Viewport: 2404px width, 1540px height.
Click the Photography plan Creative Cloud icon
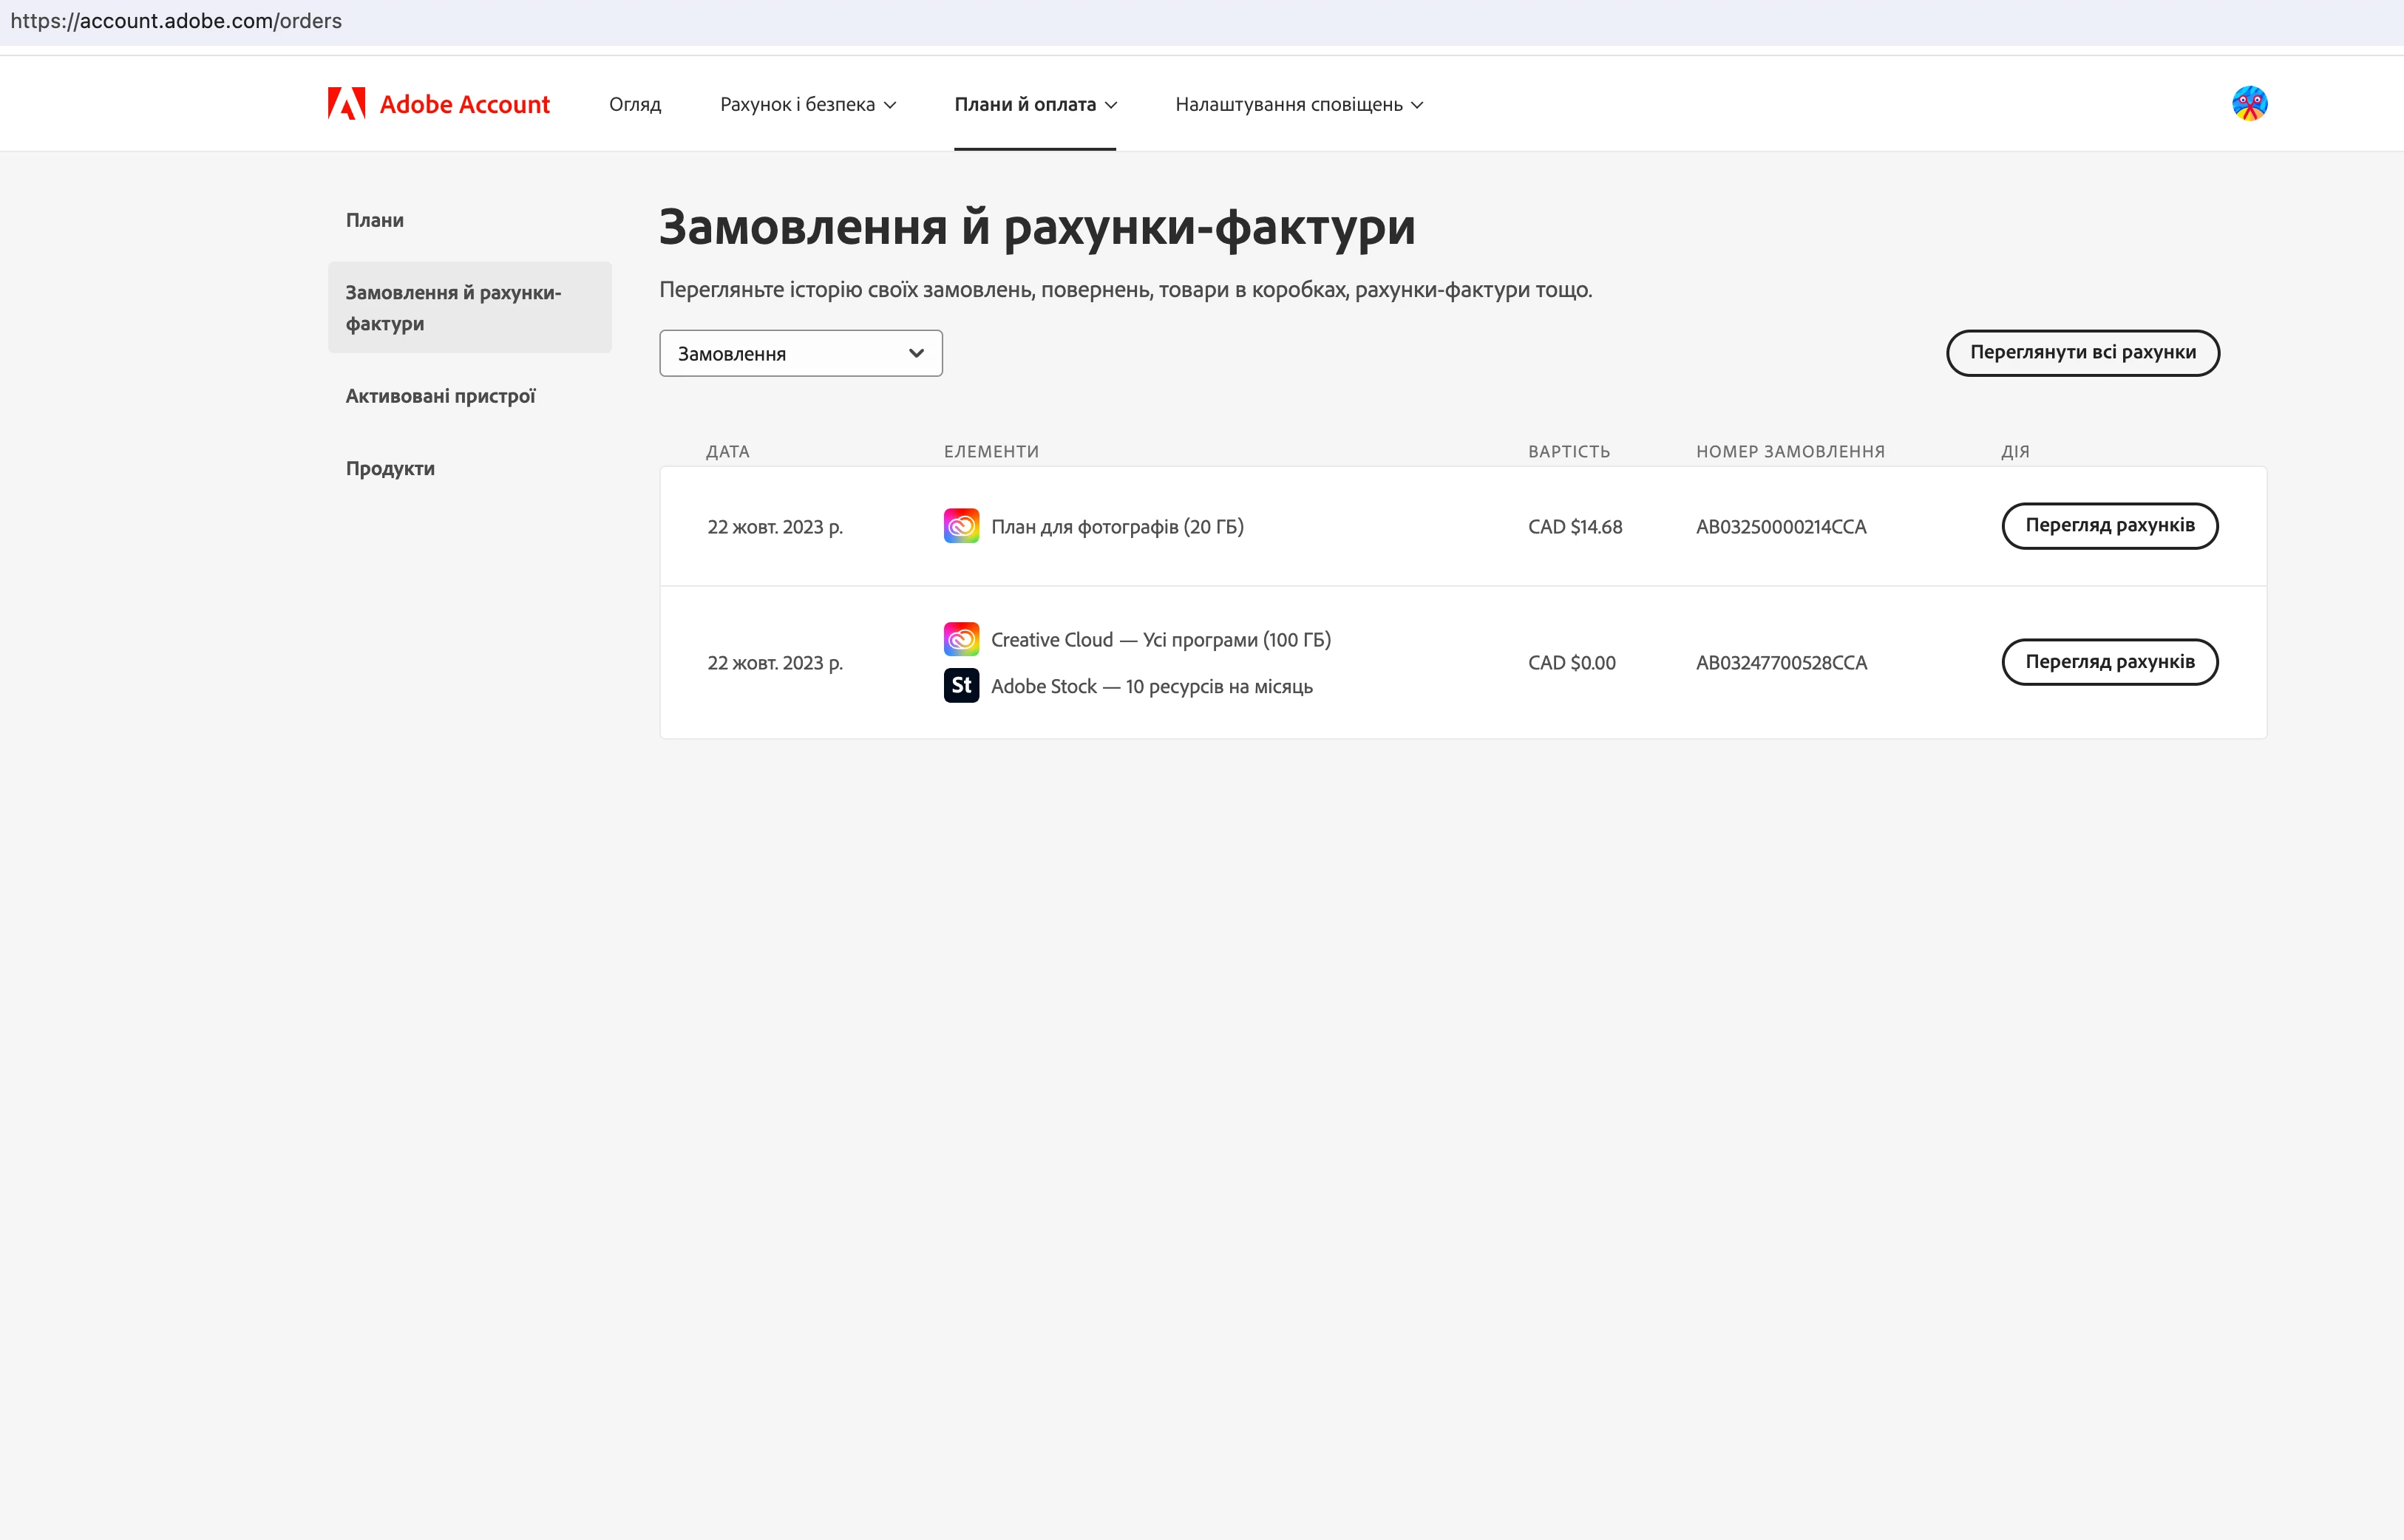[960, 526]
